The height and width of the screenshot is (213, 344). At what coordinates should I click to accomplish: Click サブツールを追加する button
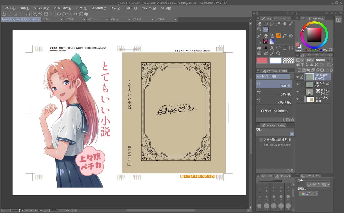pos(274,111)
